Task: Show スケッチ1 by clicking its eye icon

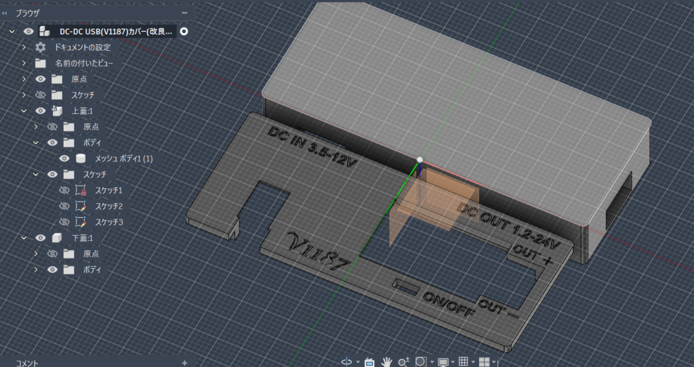Action: click(x=65, y=190)
